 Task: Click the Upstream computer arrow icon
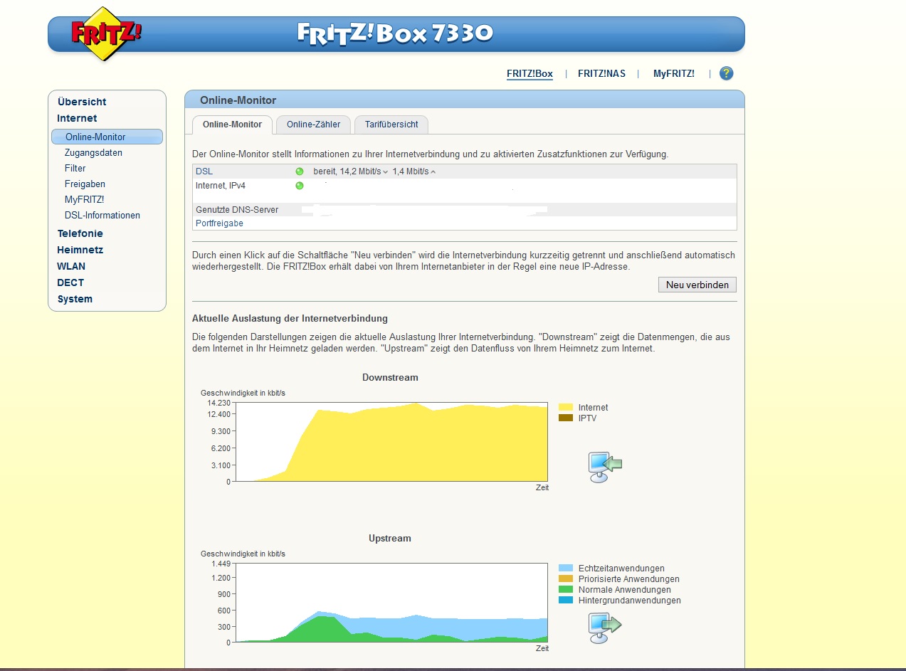(604, 628)
